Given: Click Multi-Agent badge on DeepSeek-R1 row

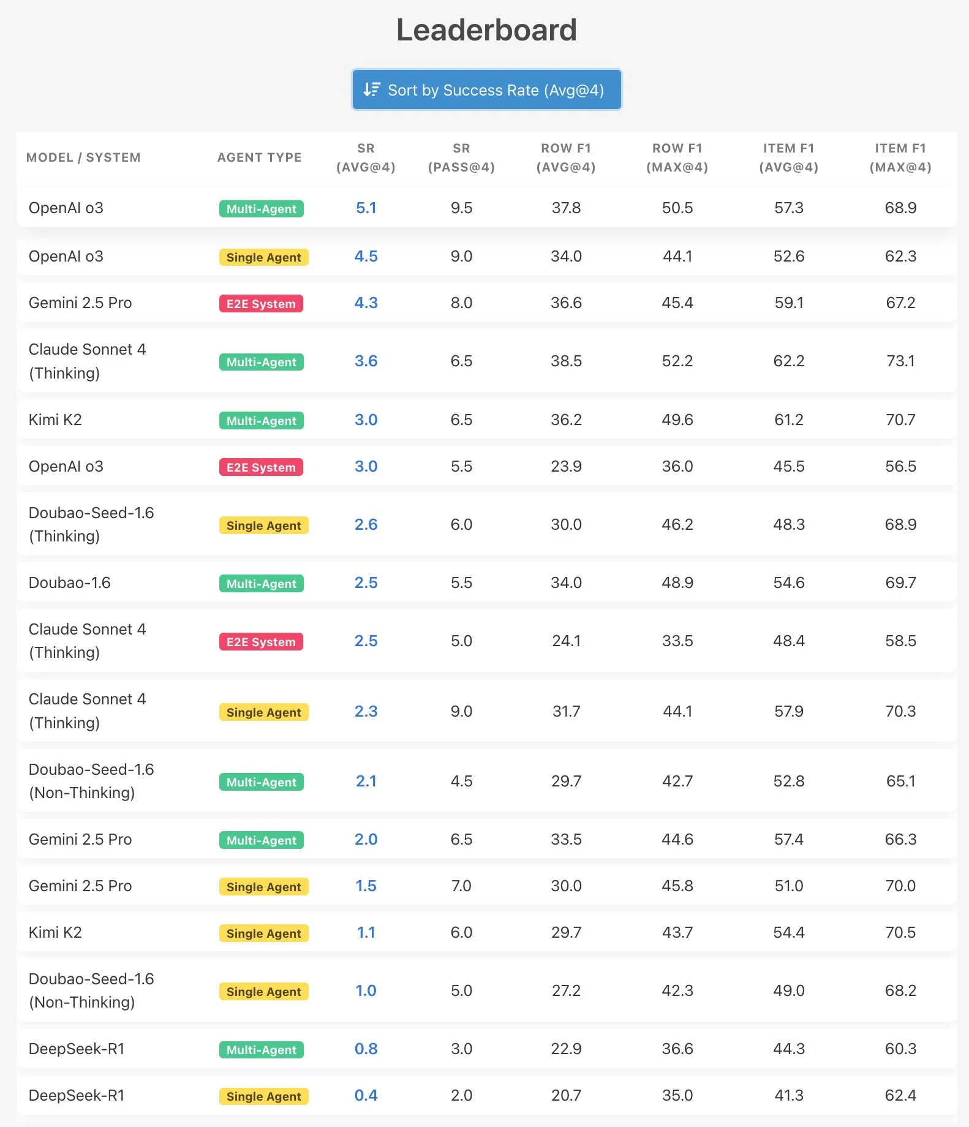Looking at the screenshot, I should click(x=262, y=1050).
